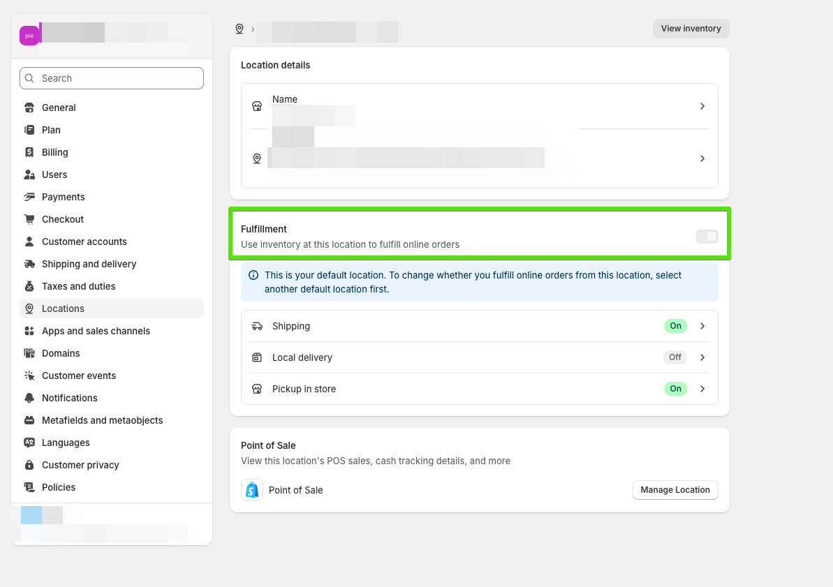Viewport: 833px width, 587px height.
Task: Click the Customer privacy lock icon
Action: (x=29, y=465)
